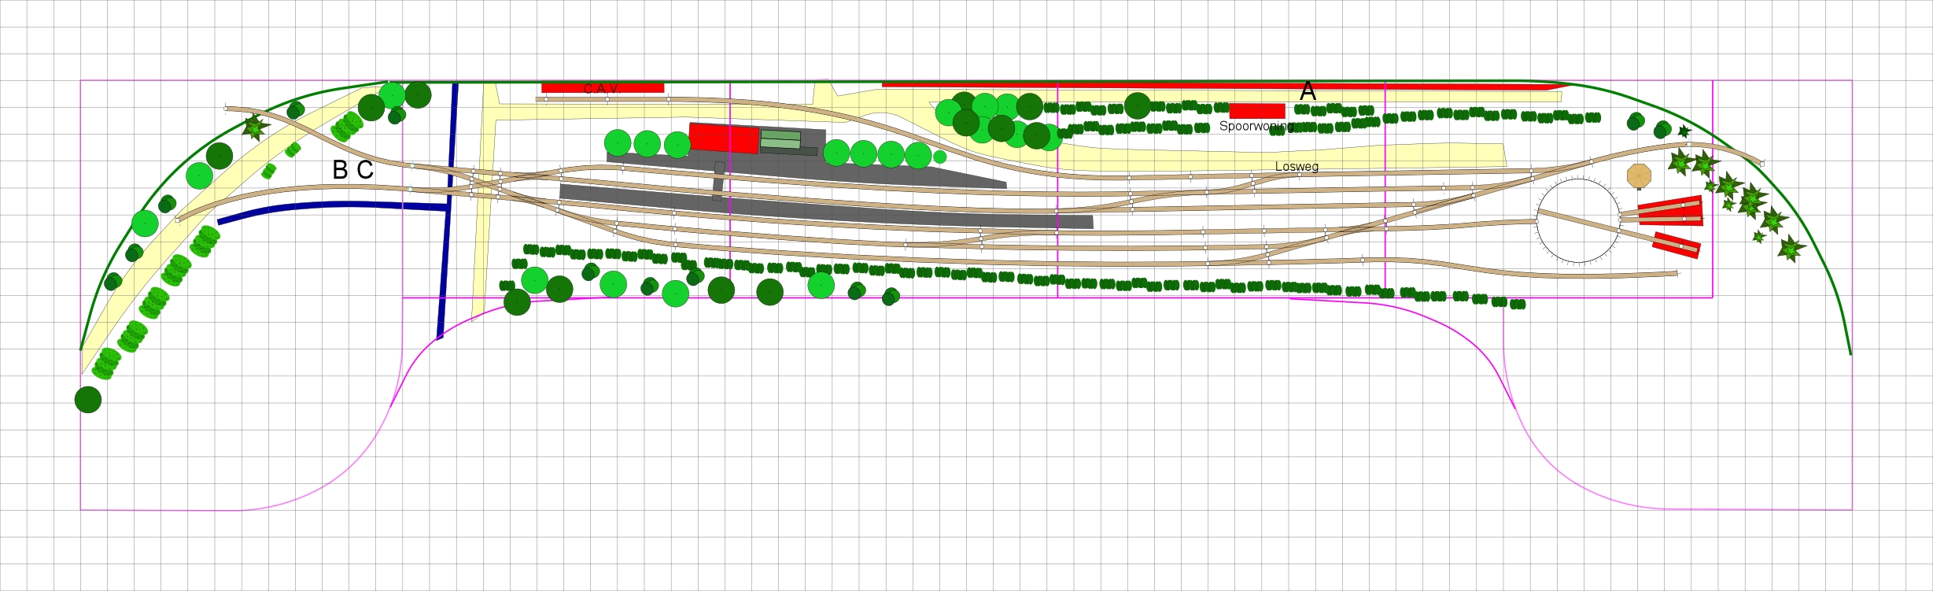Select the circular turntable
Screen dimensions: 1933x591
1578,220
